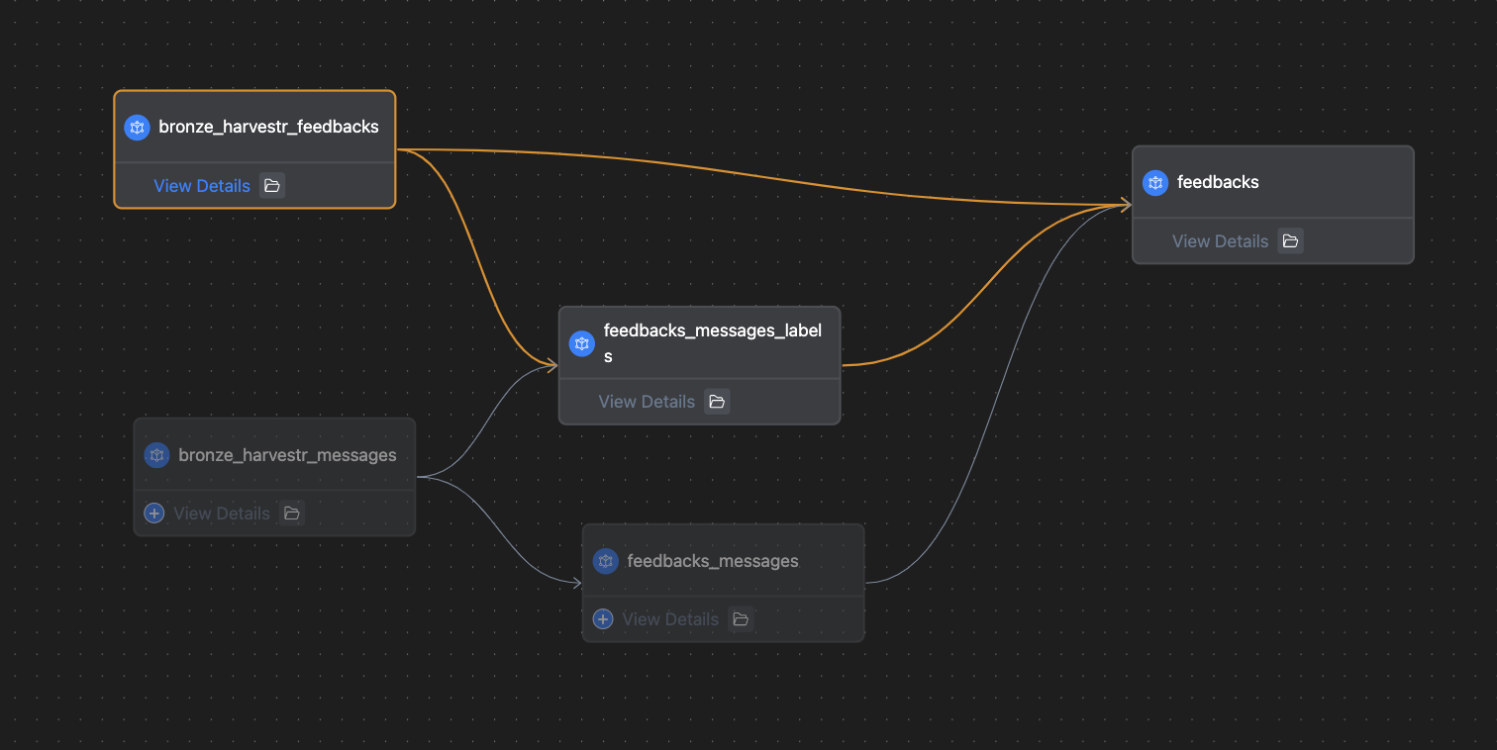The height and width of the screenshot is (750, 1497).
Task: Click the bronze_harvestr_messages model icon
Action: coord(156,455)
